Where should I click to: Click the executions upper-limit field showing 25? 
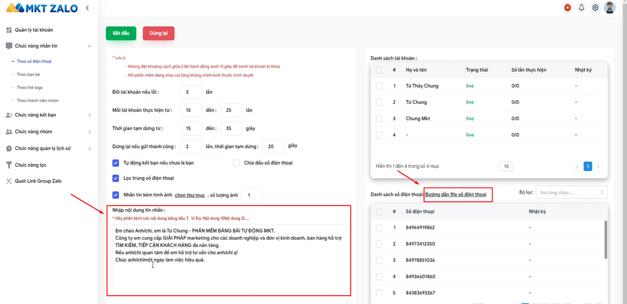pos(231,110)
